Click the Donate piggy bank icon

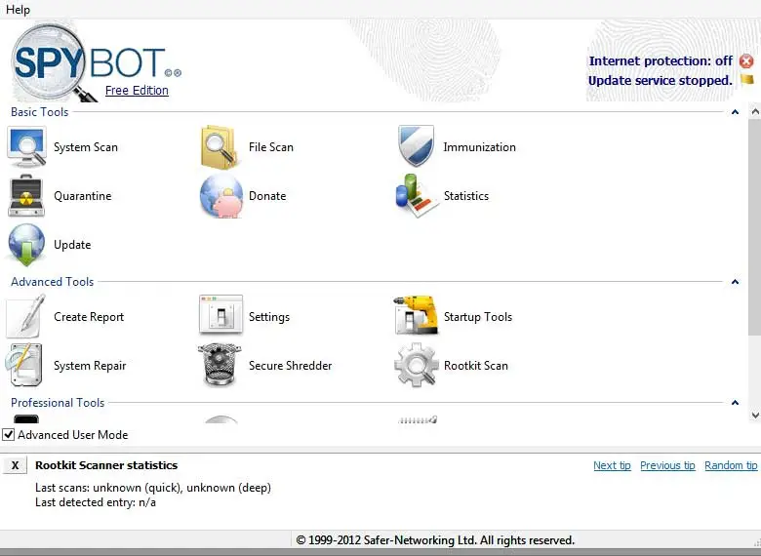pyautogui.click(x=221, y=196)
